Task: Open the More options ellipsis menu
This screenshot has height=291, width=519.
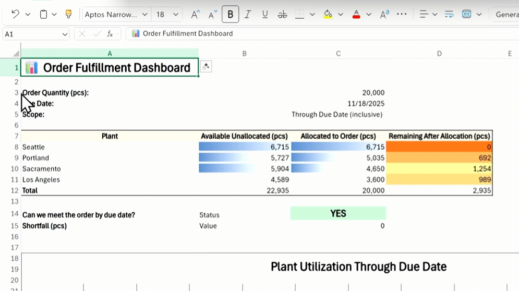Action: pos(402,15)
